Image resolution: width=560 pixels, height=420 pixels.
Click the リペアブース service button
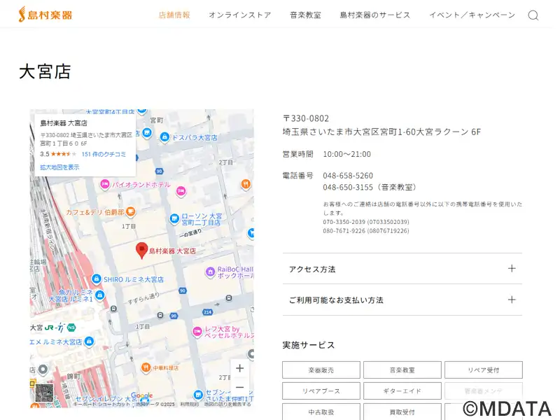tap(321, 391)
